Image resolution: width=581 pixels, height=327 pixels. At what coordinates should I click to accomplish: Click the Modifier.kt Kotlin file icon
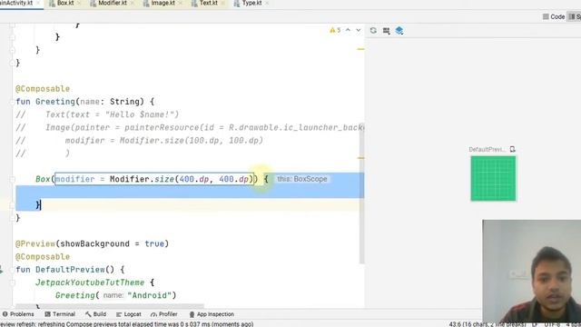tap(93, 4)
